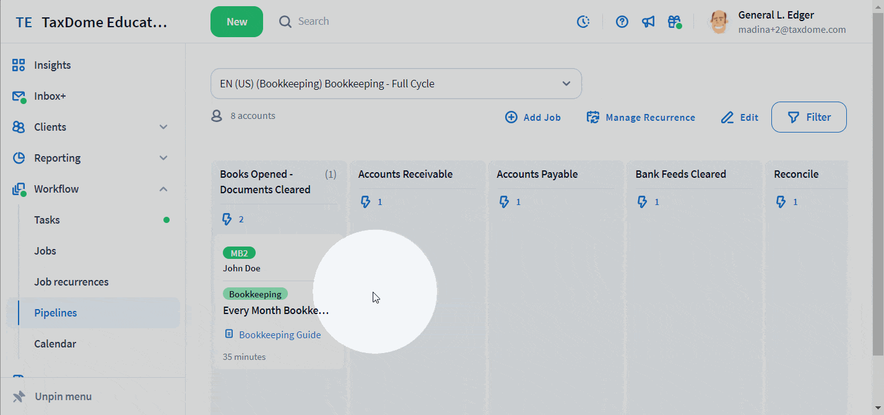Go to Job recurrences in sidebar
This screenshot has height=415, width=884.
tap(71, 282)
